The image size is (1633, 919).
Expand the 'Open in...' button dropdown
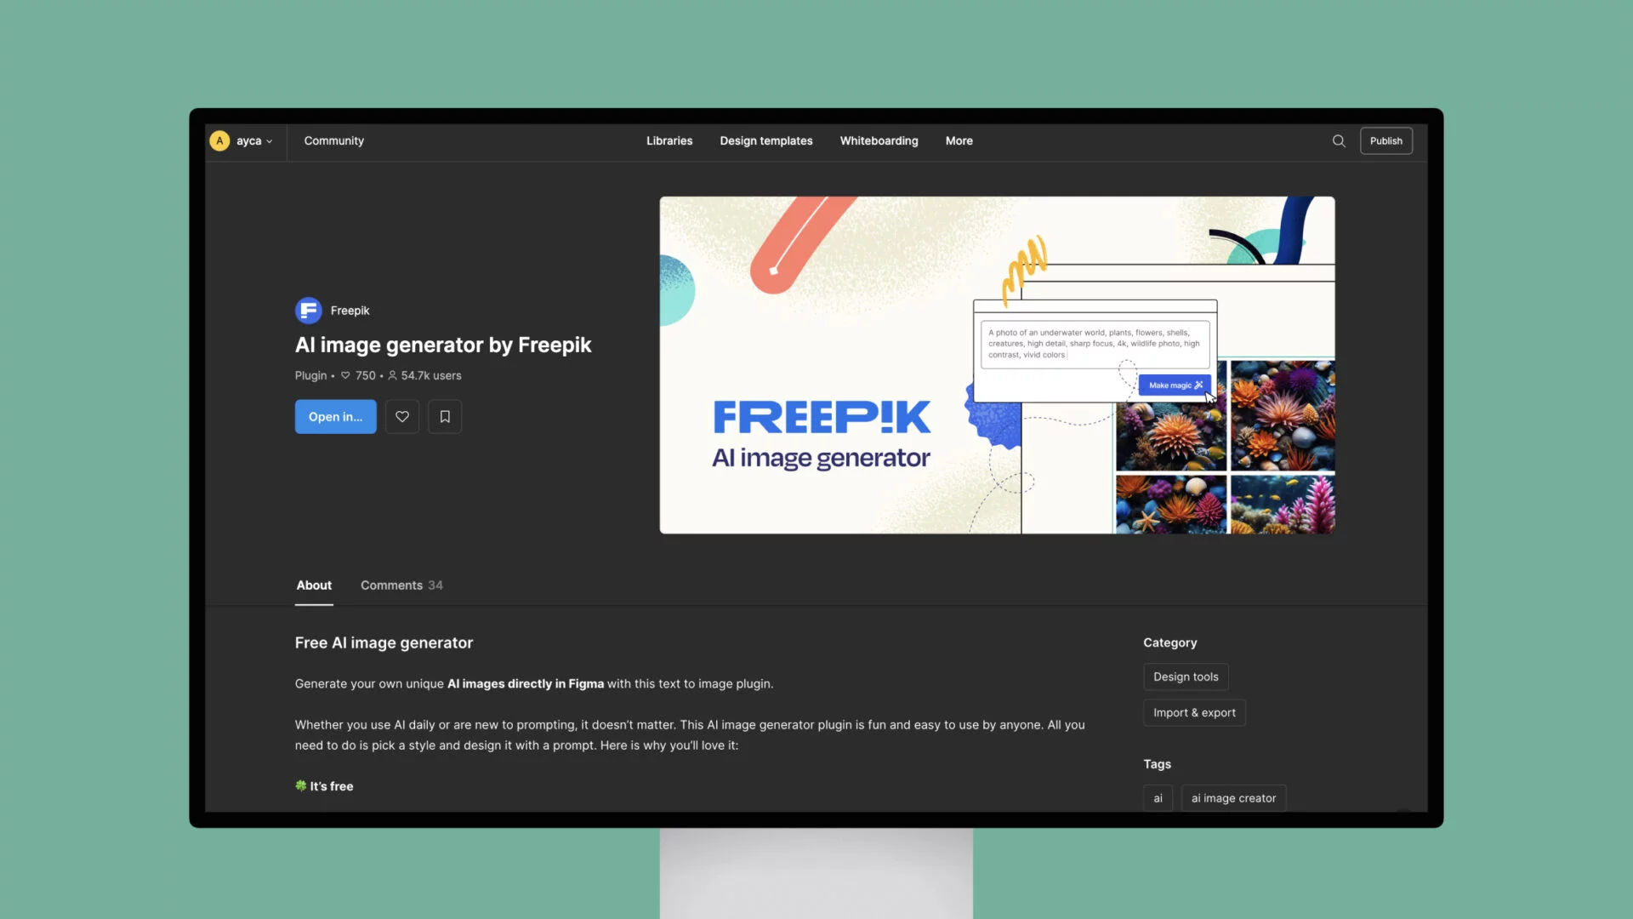[335, 416]
